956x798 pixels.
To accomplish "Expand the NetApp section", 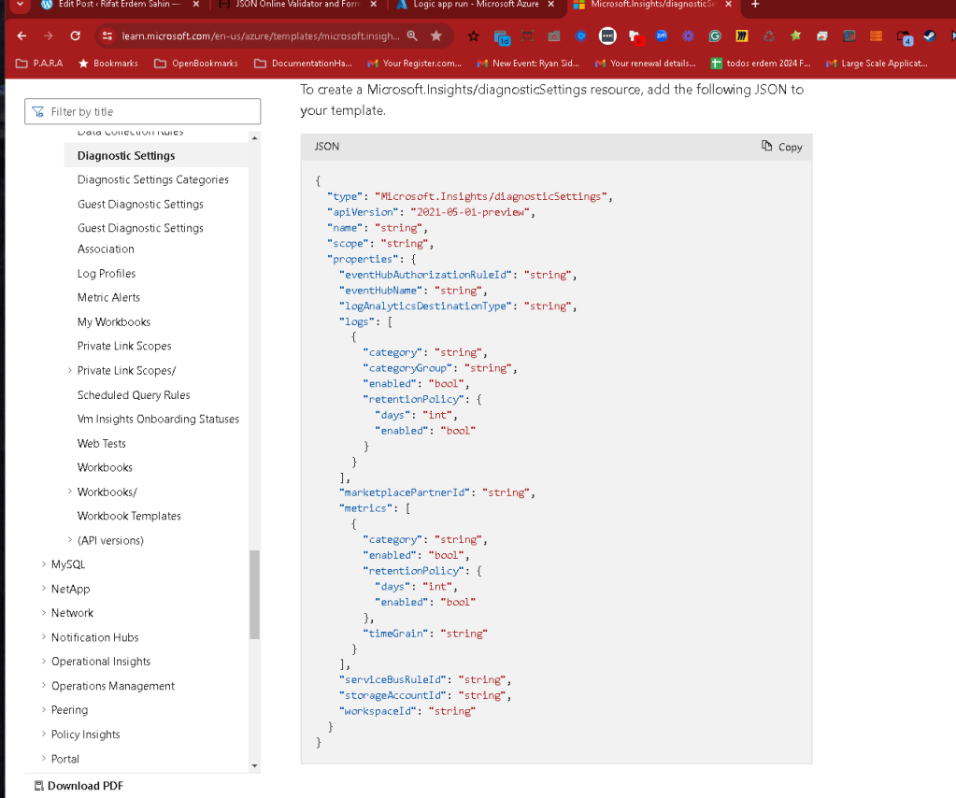I will [x=43, y=589].
